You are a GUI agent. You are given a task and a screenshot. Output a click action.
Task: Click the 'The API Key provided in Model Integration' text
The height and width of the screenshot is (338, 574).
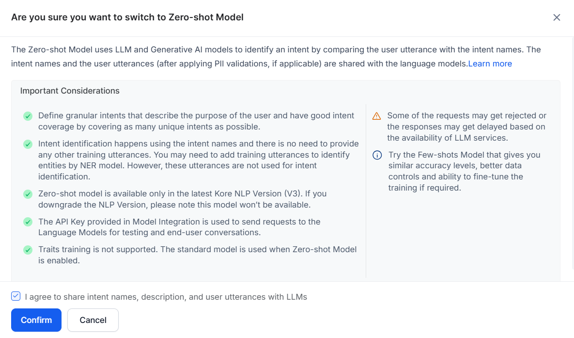pos(179,226)
